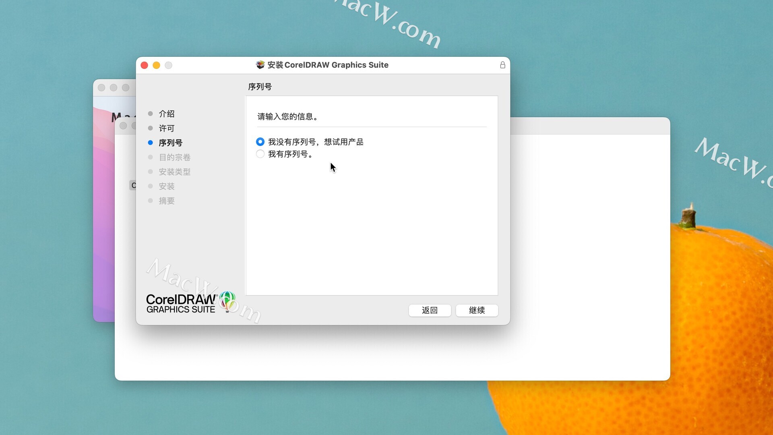
Task: Click the lock icon in the title bar
Action: click(502, 65)
